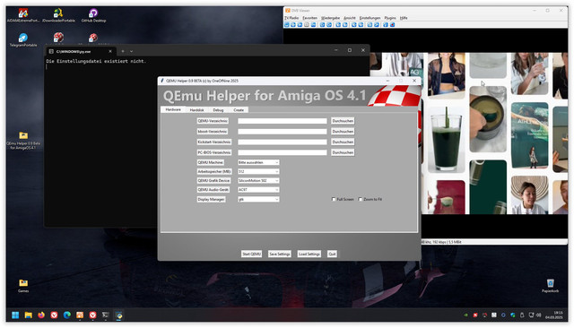This screenshot has height=328, width=574.
Task: Open the Wiedergabe menu in DVB Viewer
Action: tap(331, 18)
